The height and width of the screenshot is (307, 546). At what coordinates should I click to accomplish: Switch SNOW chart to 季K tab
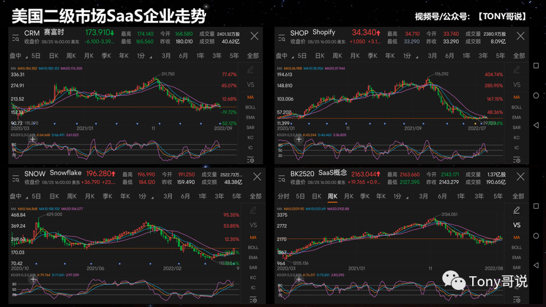click(107, 196)
